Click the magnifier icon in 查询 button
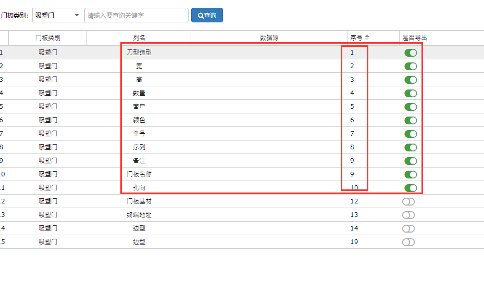The height and width of the screenshot is (282, 484). click(x=201, y=16)
